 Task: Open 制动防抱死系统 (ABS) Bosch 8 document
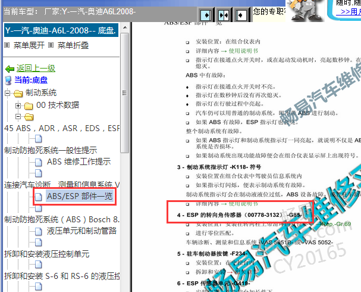tap(62, 219)
